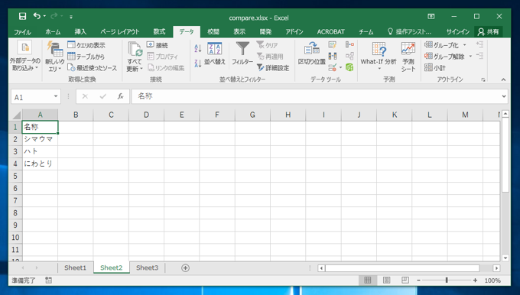520x295 pixels.
Task: Open the 校閲 tab
Action: [x=213, y=32]
